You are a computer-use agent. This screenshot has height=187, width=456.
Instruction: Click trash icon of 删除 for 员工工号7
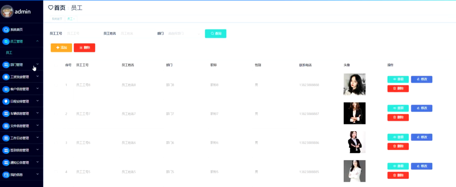pos(394,117)
